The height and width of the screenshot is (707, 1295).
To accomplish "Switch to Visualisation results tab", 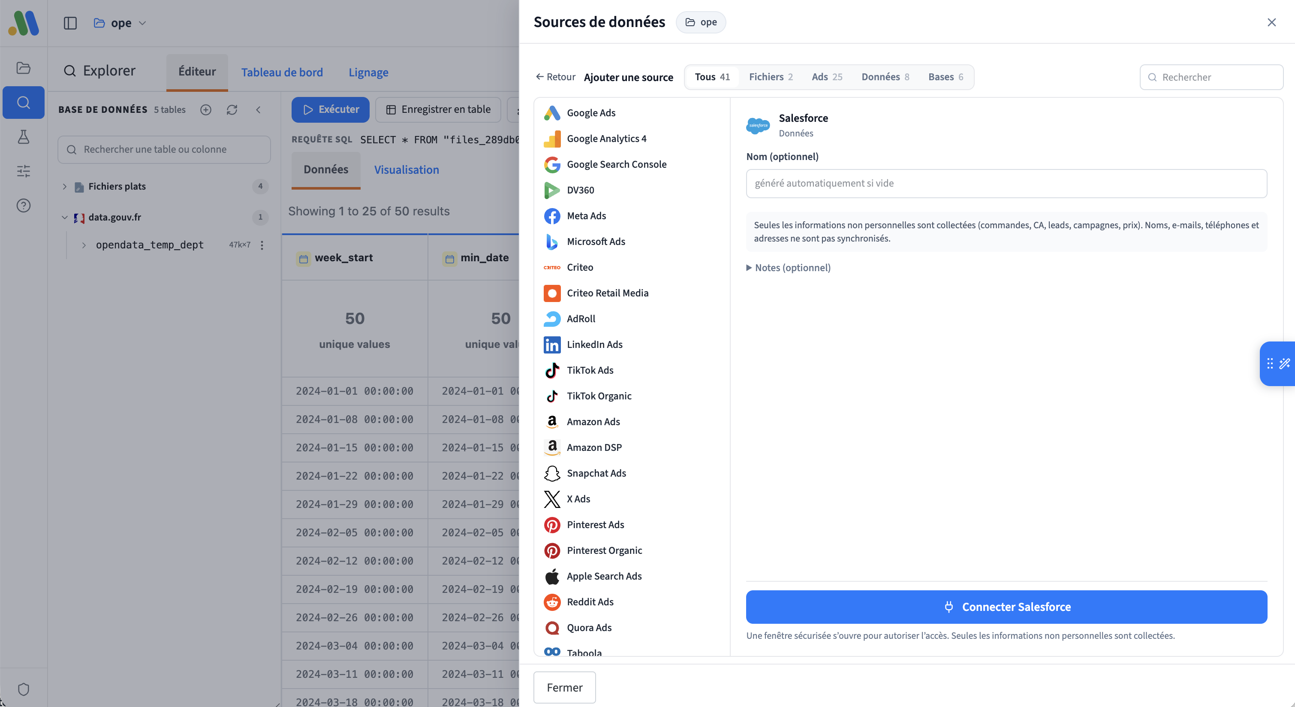I will pyautogui.click(x=406, y=170).
